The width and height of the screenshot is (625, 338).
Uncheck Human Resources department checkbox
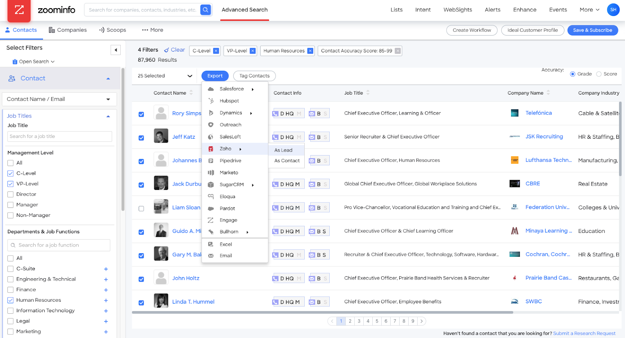(x=11, y=300)
